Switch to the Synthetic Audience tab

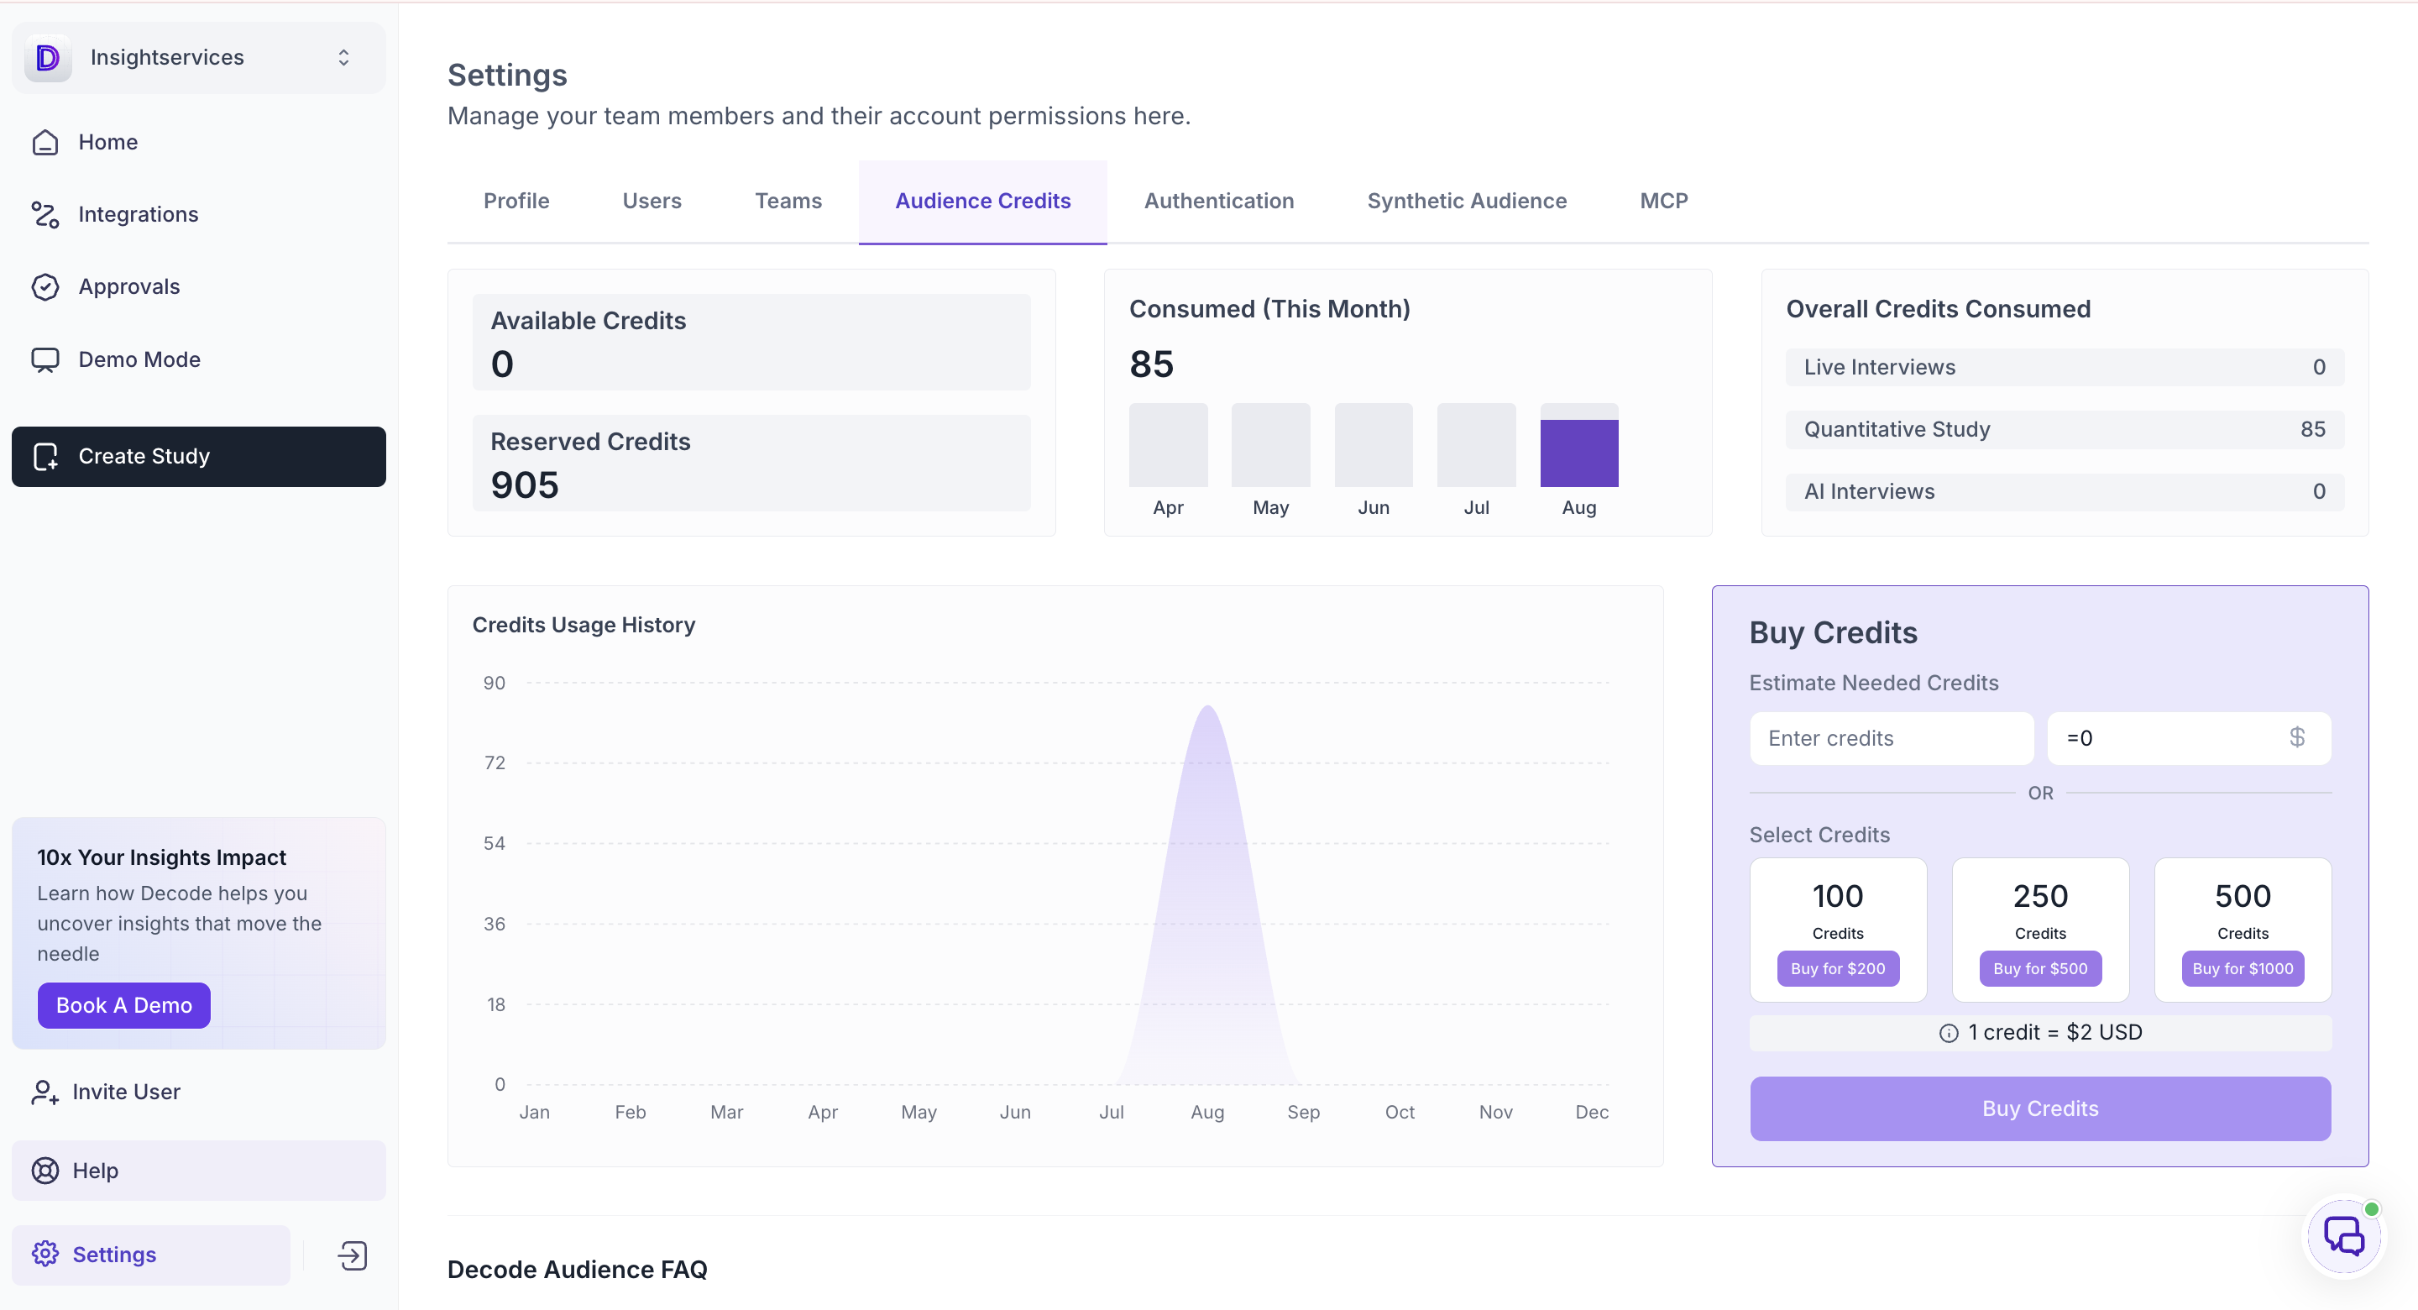[1466, 201]
